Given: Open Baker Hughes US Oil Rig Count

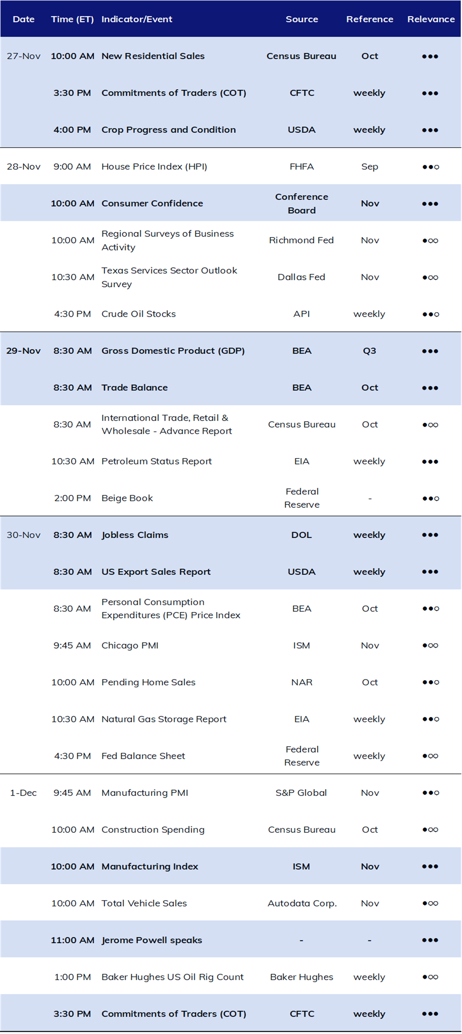Looking at the screenshot, I should [172, 977].
